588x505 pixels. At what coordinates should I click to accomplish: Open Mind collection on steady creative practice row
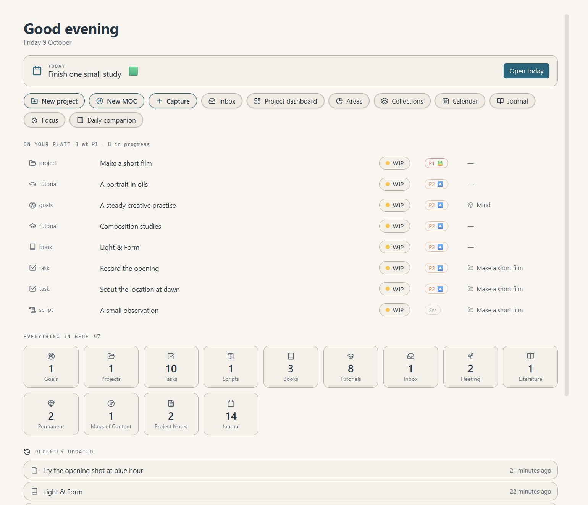479,205
